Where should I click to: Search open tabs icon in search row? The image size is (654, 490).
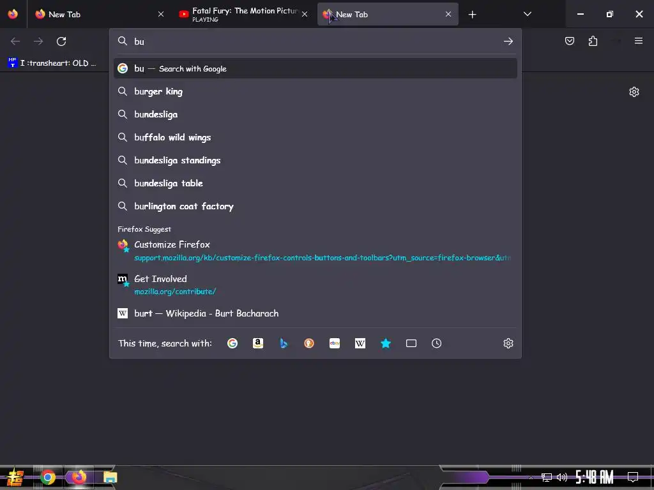pyautogui.click(x=411, y=343)
